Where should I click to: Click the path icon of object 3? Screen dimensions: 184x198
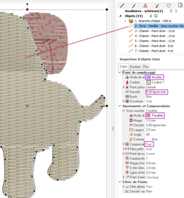(131, 31)
